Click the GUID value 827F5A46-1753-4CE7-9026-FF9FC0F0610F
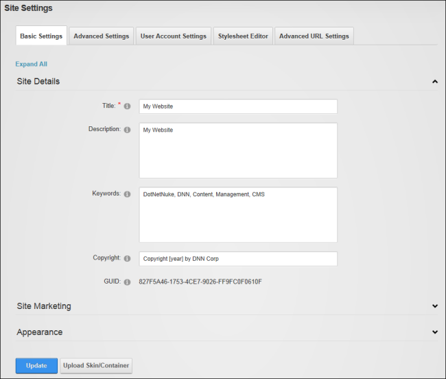 [x=200, y=282]
